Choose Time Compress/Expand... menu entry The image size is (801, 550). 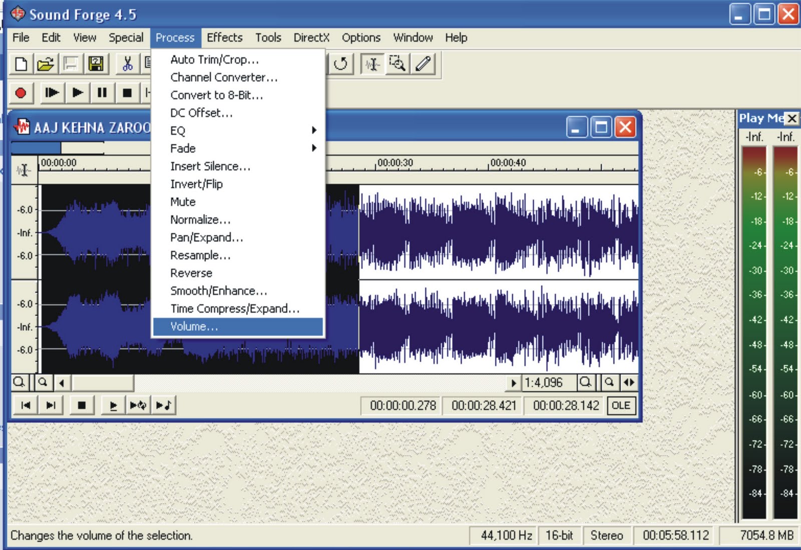click(238, 309)
